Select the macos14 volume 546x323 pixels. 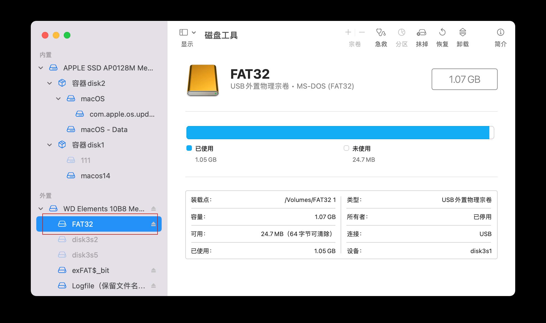pos(99,176)
